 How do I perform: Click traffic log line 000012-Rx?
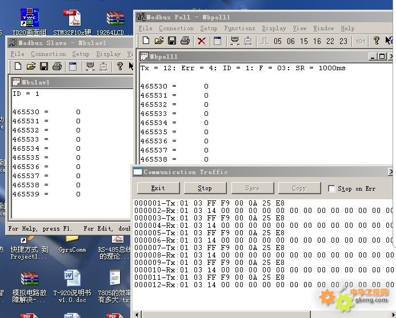(263, 285)
